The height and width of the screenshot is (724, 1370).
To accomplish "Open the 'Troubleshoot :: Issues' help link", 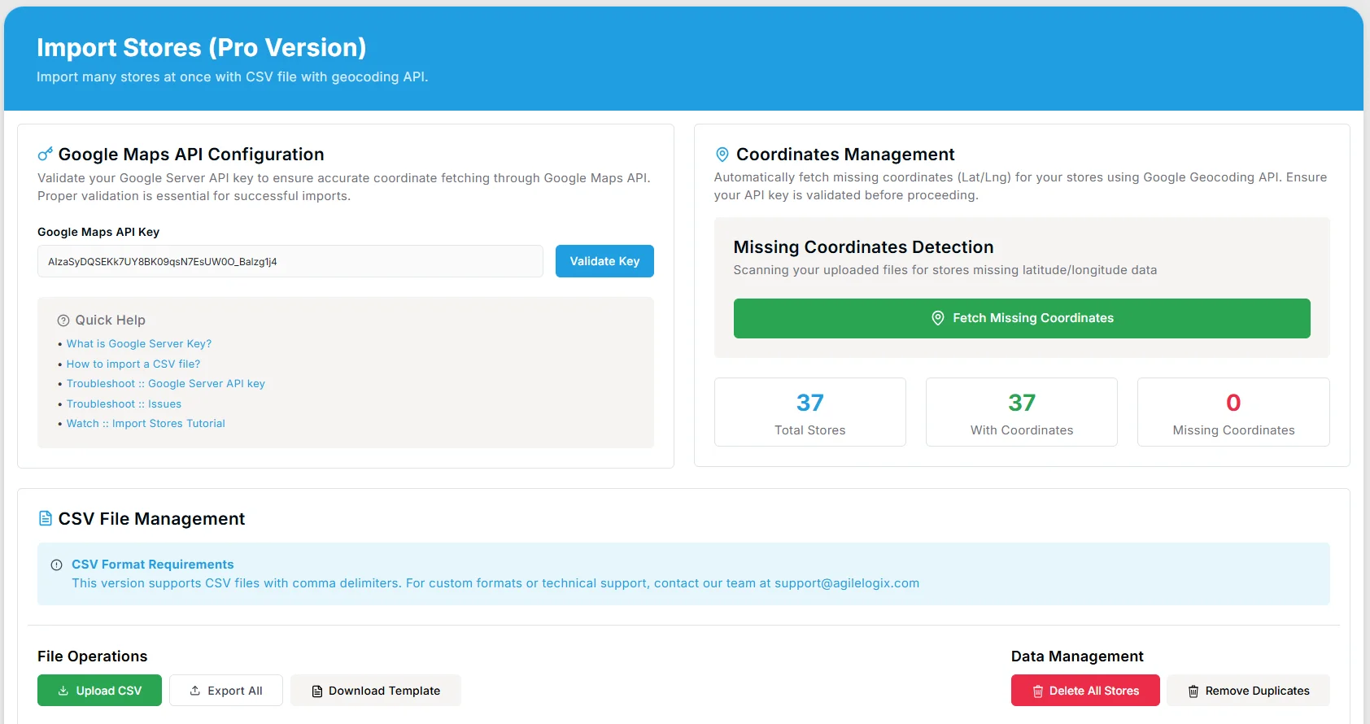I will (x=124, y=404).
